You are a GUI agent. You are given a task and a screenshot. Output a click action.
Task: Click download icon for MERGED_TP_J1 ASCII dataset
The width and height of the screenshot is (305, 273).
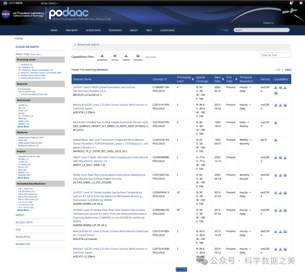276,140
